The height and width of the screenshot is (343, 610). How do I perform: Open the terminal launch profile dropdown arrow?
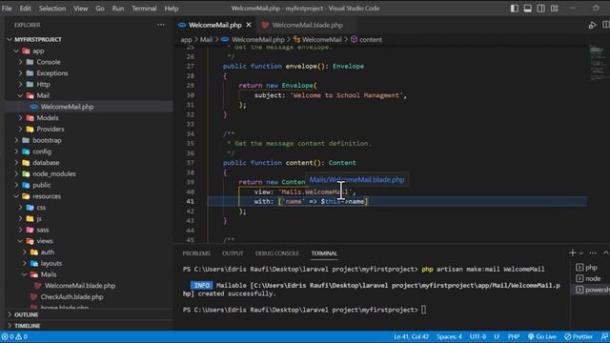581,253
